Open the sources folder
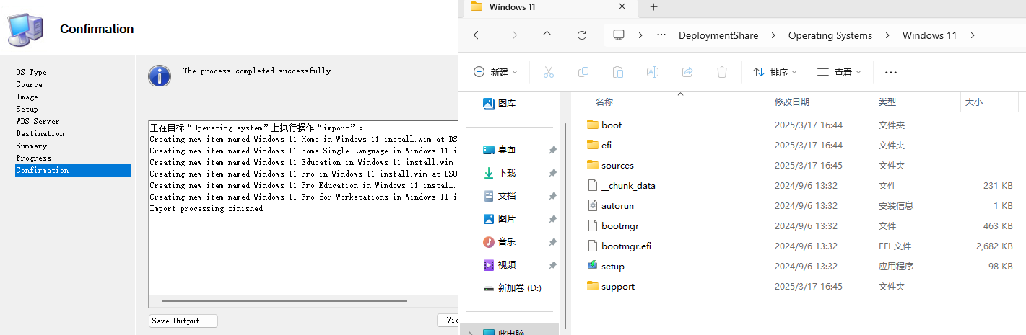 pos(617,165)
